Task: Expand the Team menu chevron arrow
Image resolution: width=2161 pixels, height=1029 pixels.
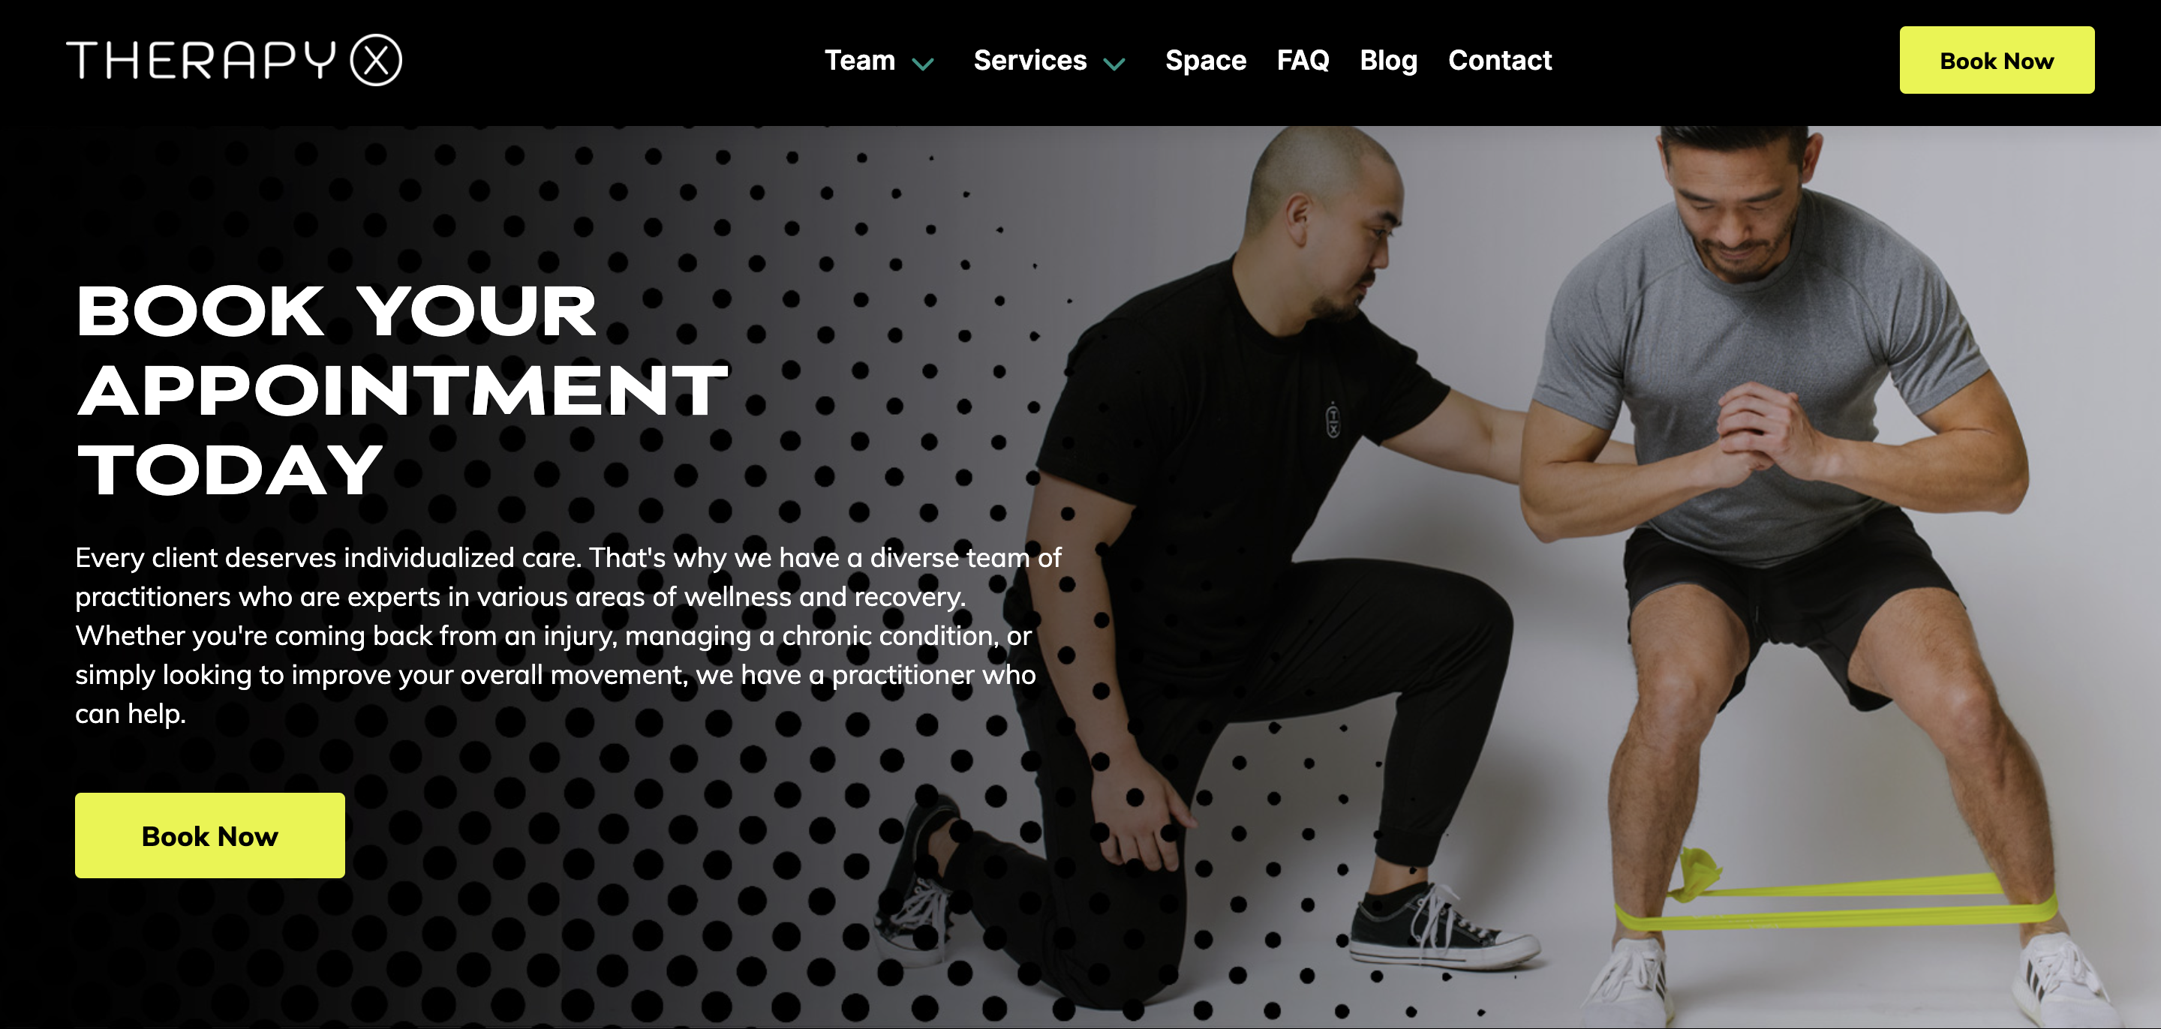Action: [x=923, y=64]
